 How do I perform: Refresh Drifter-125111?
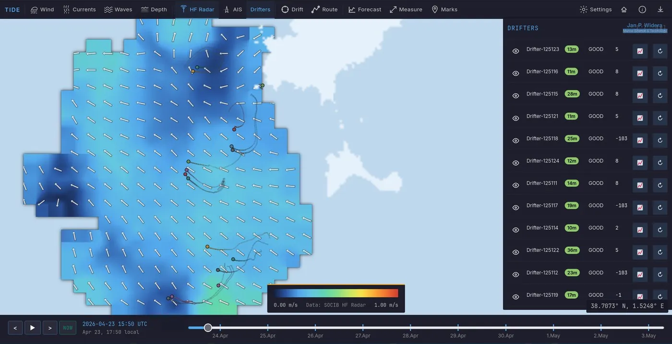click(660, 185)
